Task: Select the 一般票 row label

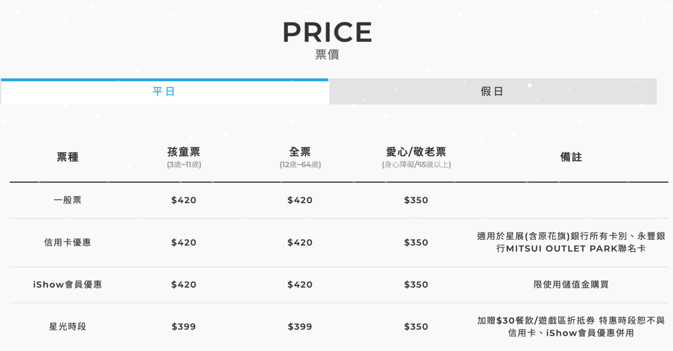Action: tap(68, 200)
